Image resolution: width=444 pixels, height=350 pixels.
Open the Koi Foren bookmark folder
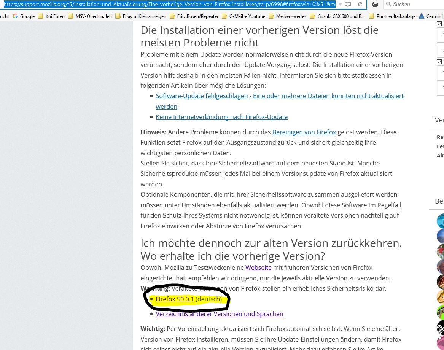pos(52,16)
